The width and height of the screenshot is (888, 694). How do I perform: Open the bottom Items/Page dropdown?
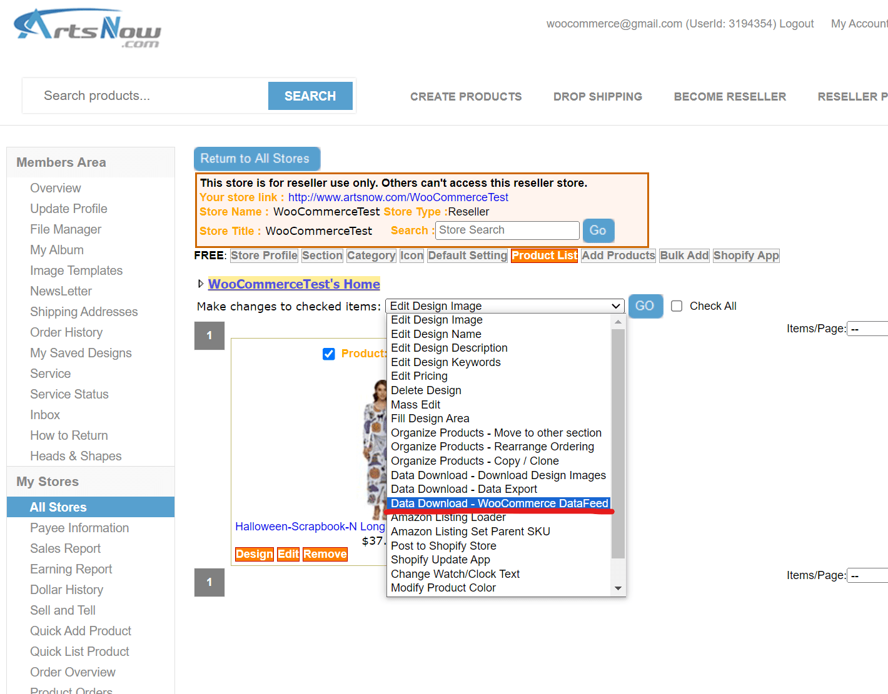tap(868, 575)
